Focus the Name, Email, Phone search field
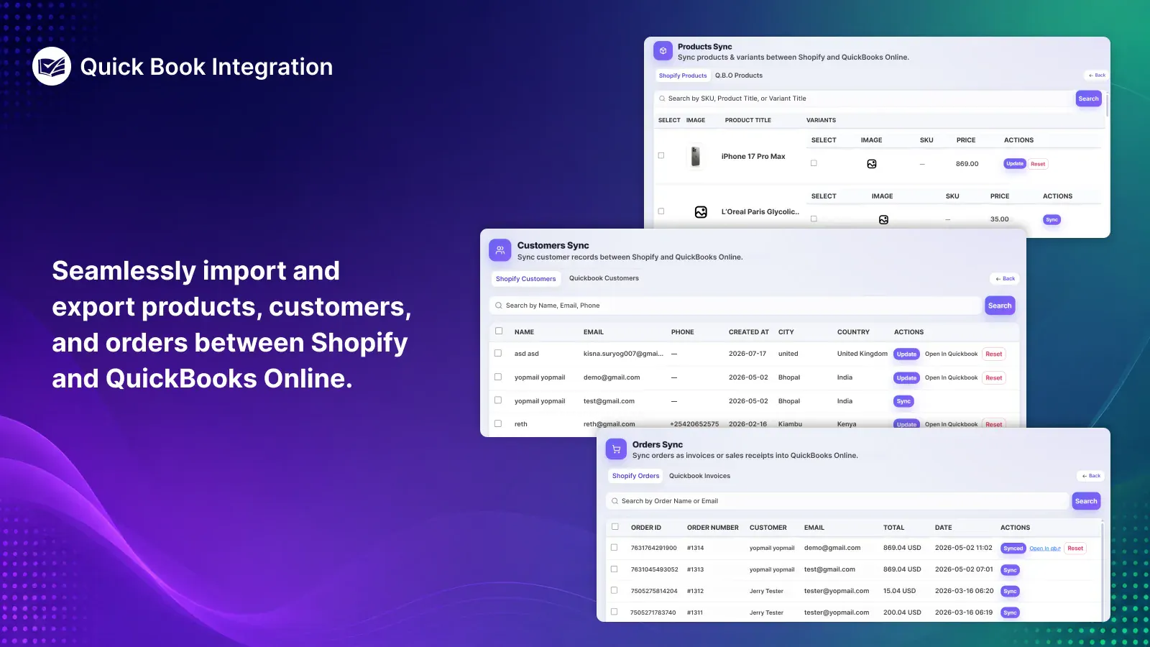 coord(735,306)
